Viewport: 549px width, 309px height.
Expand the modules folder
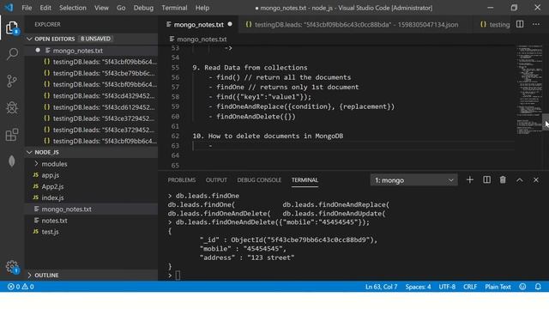(36, 164)
